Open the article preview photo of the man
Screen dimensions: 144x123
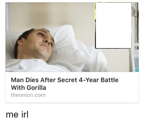[x=72, y=37]
